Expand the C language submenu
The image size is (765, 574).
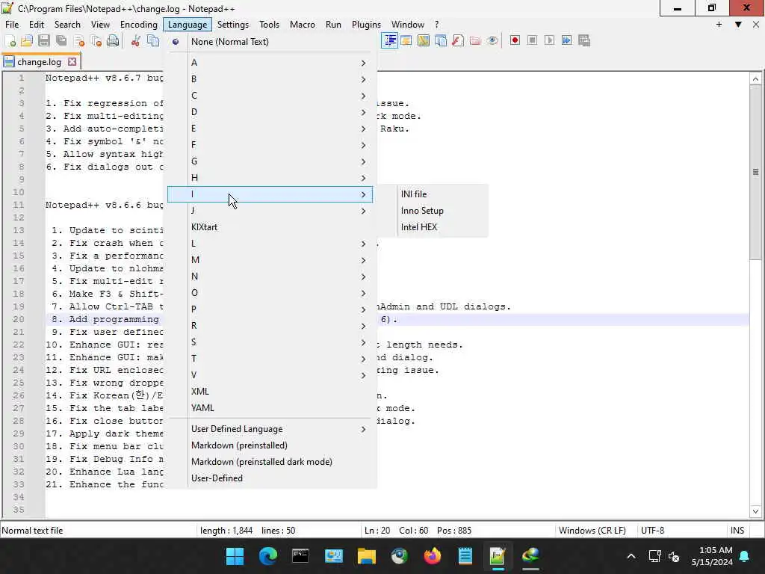click(x=270, y=96)
